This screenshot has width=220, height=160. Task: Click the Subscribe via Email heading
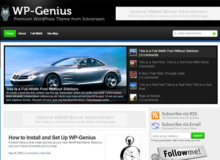[x=181, y=124]
